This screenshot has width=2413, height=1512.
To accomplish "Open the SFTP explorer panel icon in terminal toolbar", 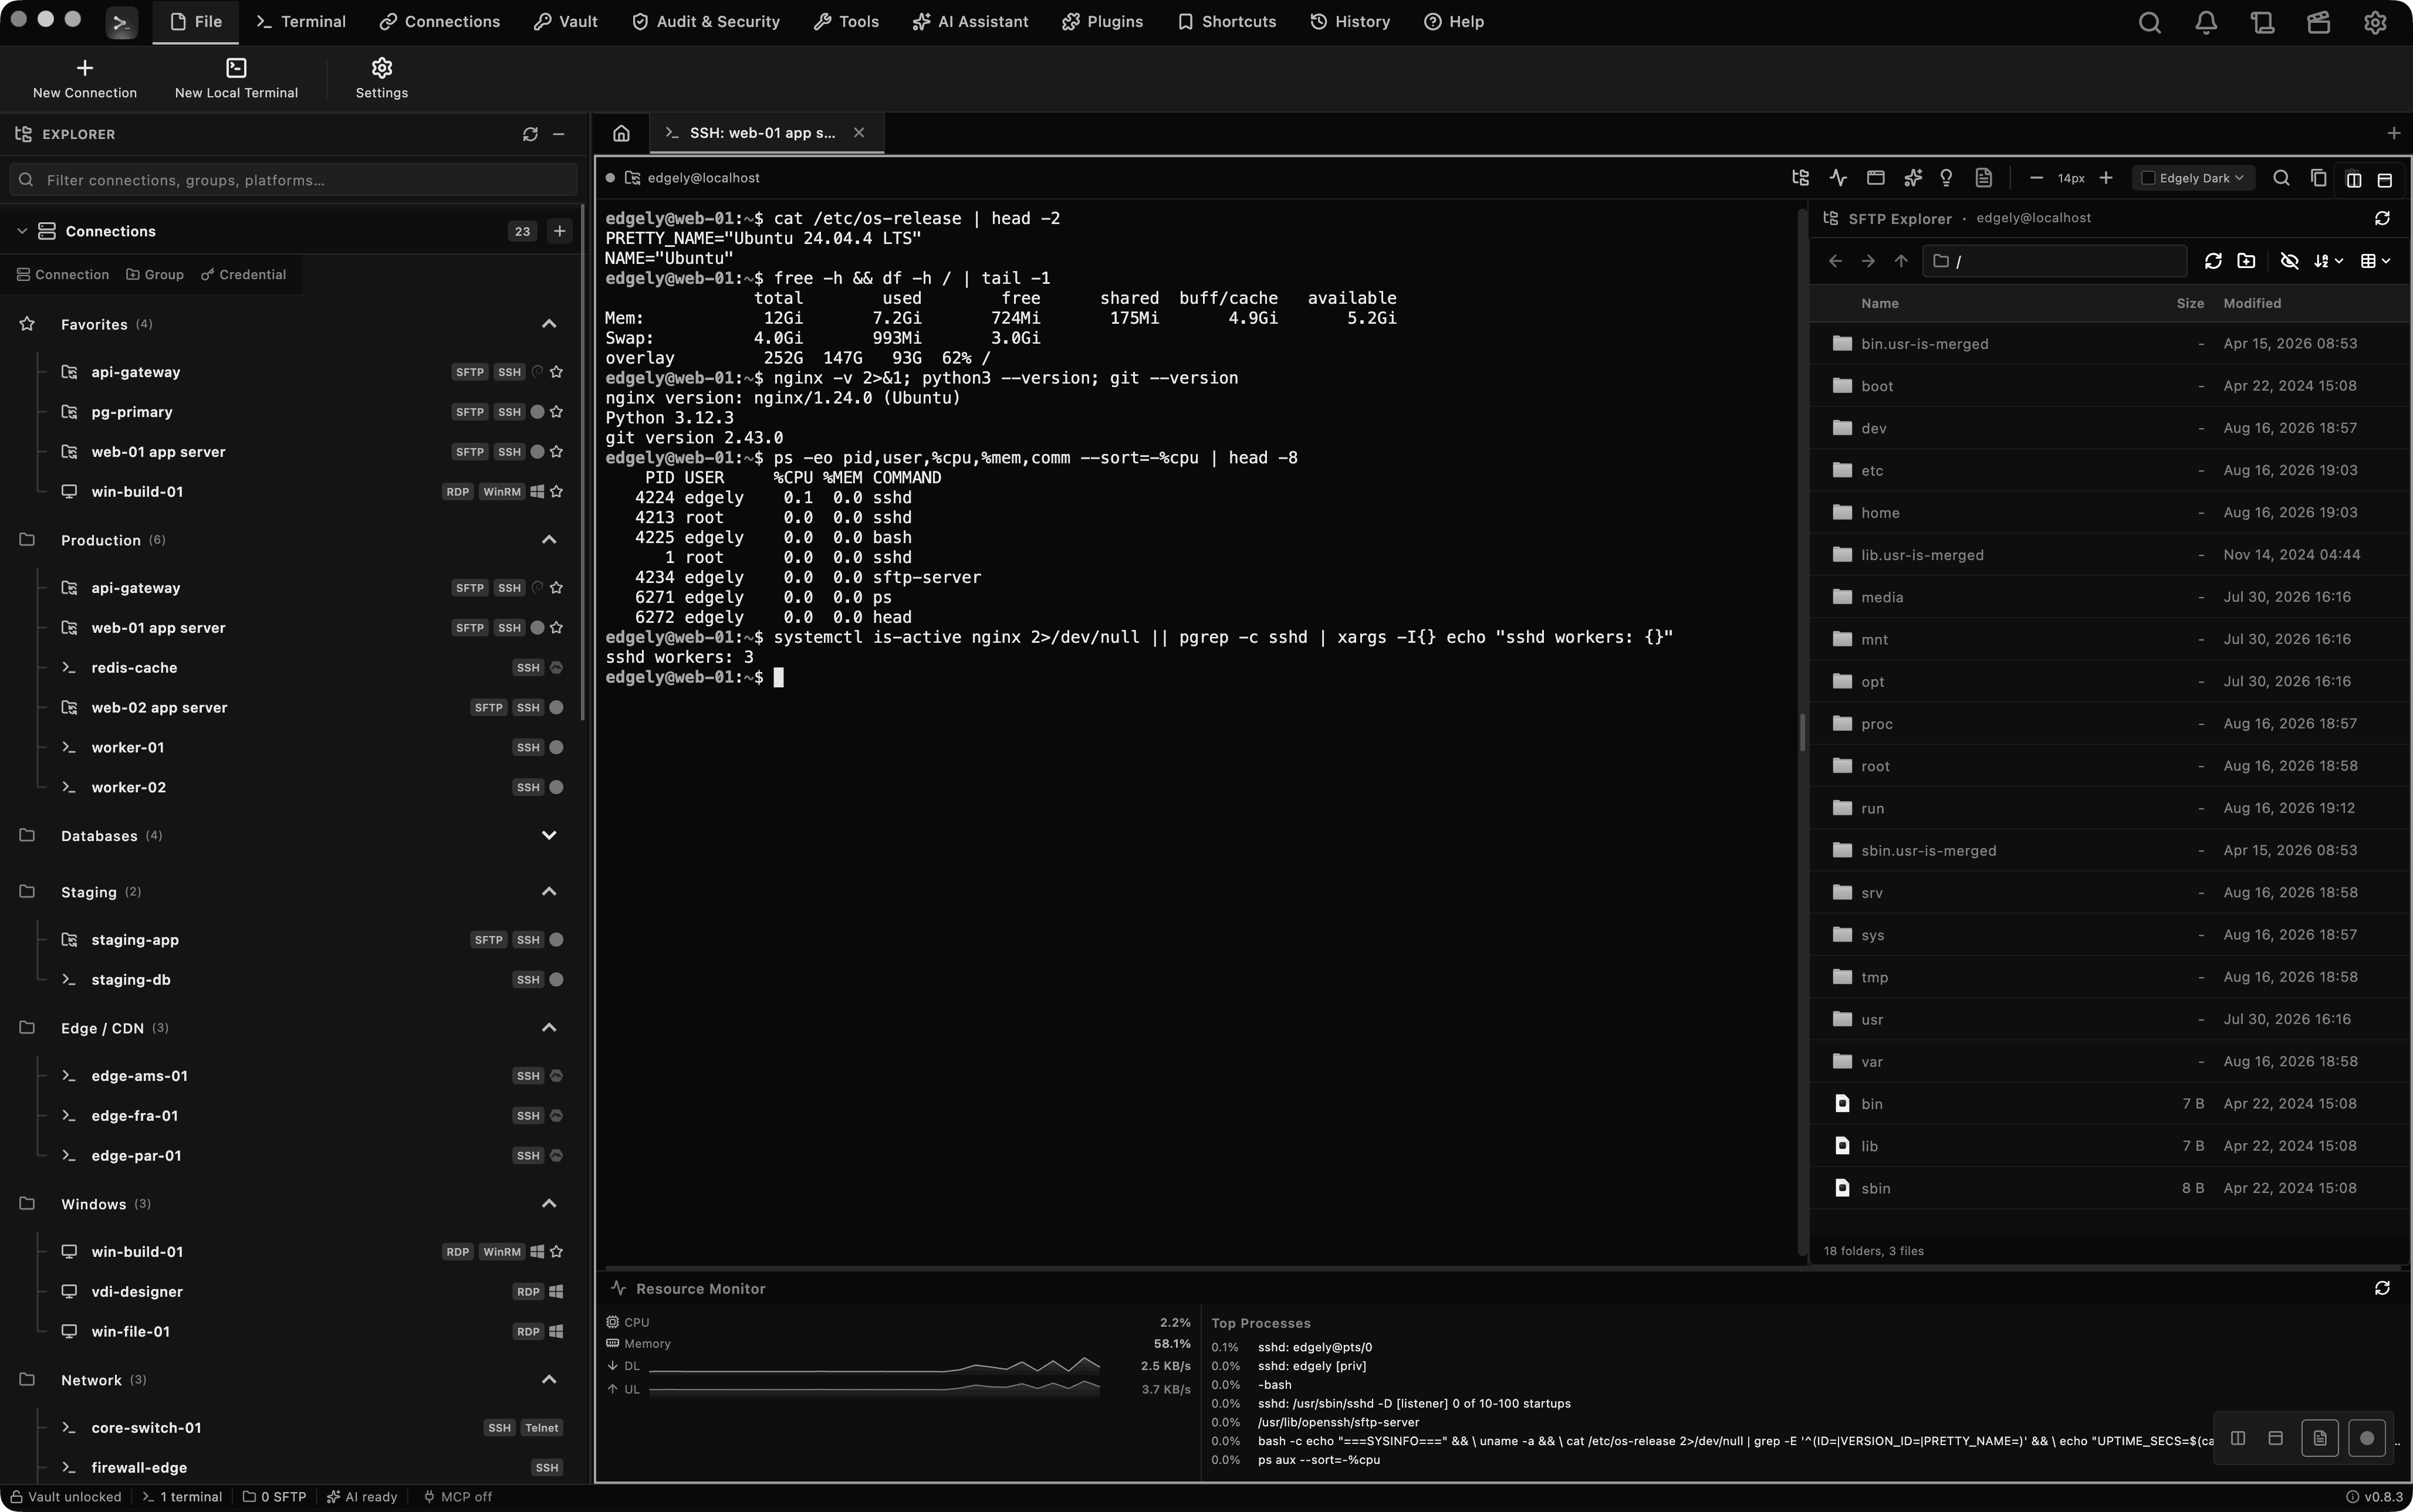I will [1801, 178].
